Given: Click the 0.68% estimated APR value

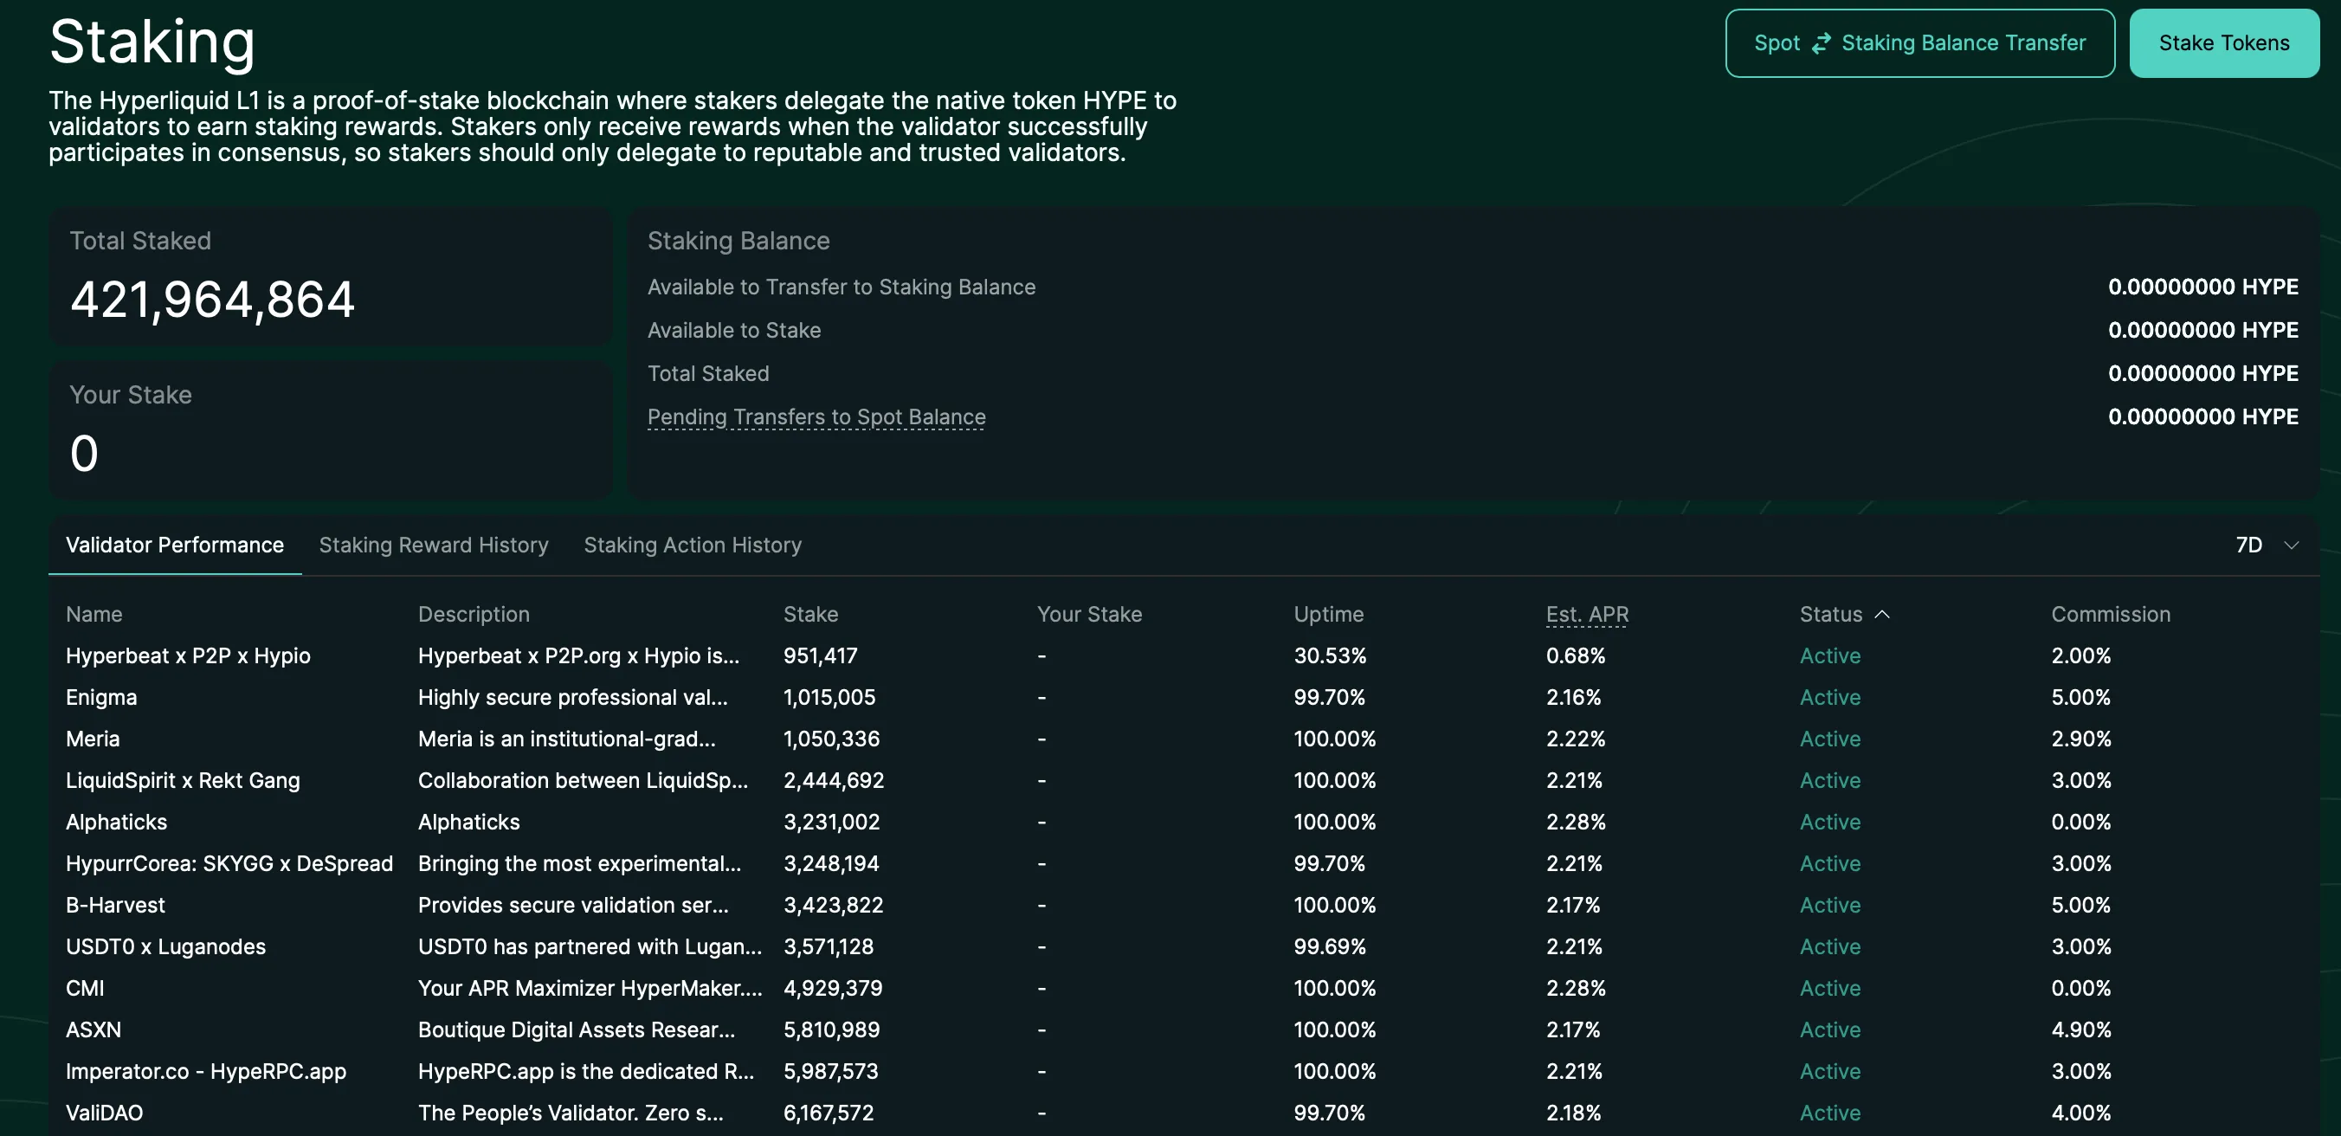Looking at the screenshot, I should pyautogui.click(x=1576, y=655).
